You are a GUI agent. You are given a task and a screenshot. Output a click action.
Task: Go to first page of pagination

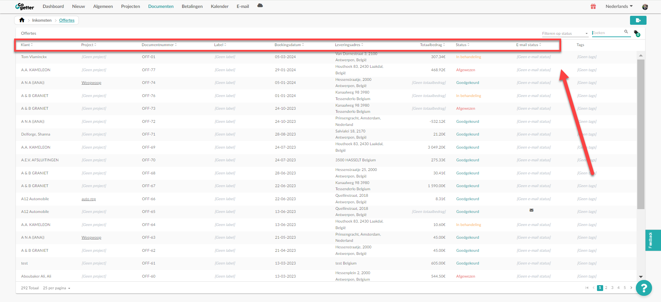click(587, 288)
